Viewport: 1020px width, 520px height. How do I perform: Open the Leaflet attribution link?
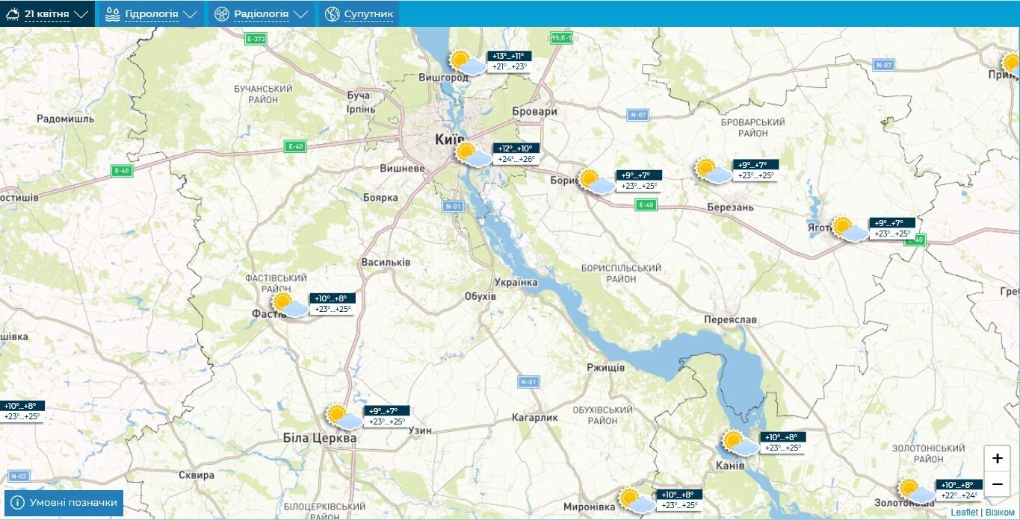(964, 513)
